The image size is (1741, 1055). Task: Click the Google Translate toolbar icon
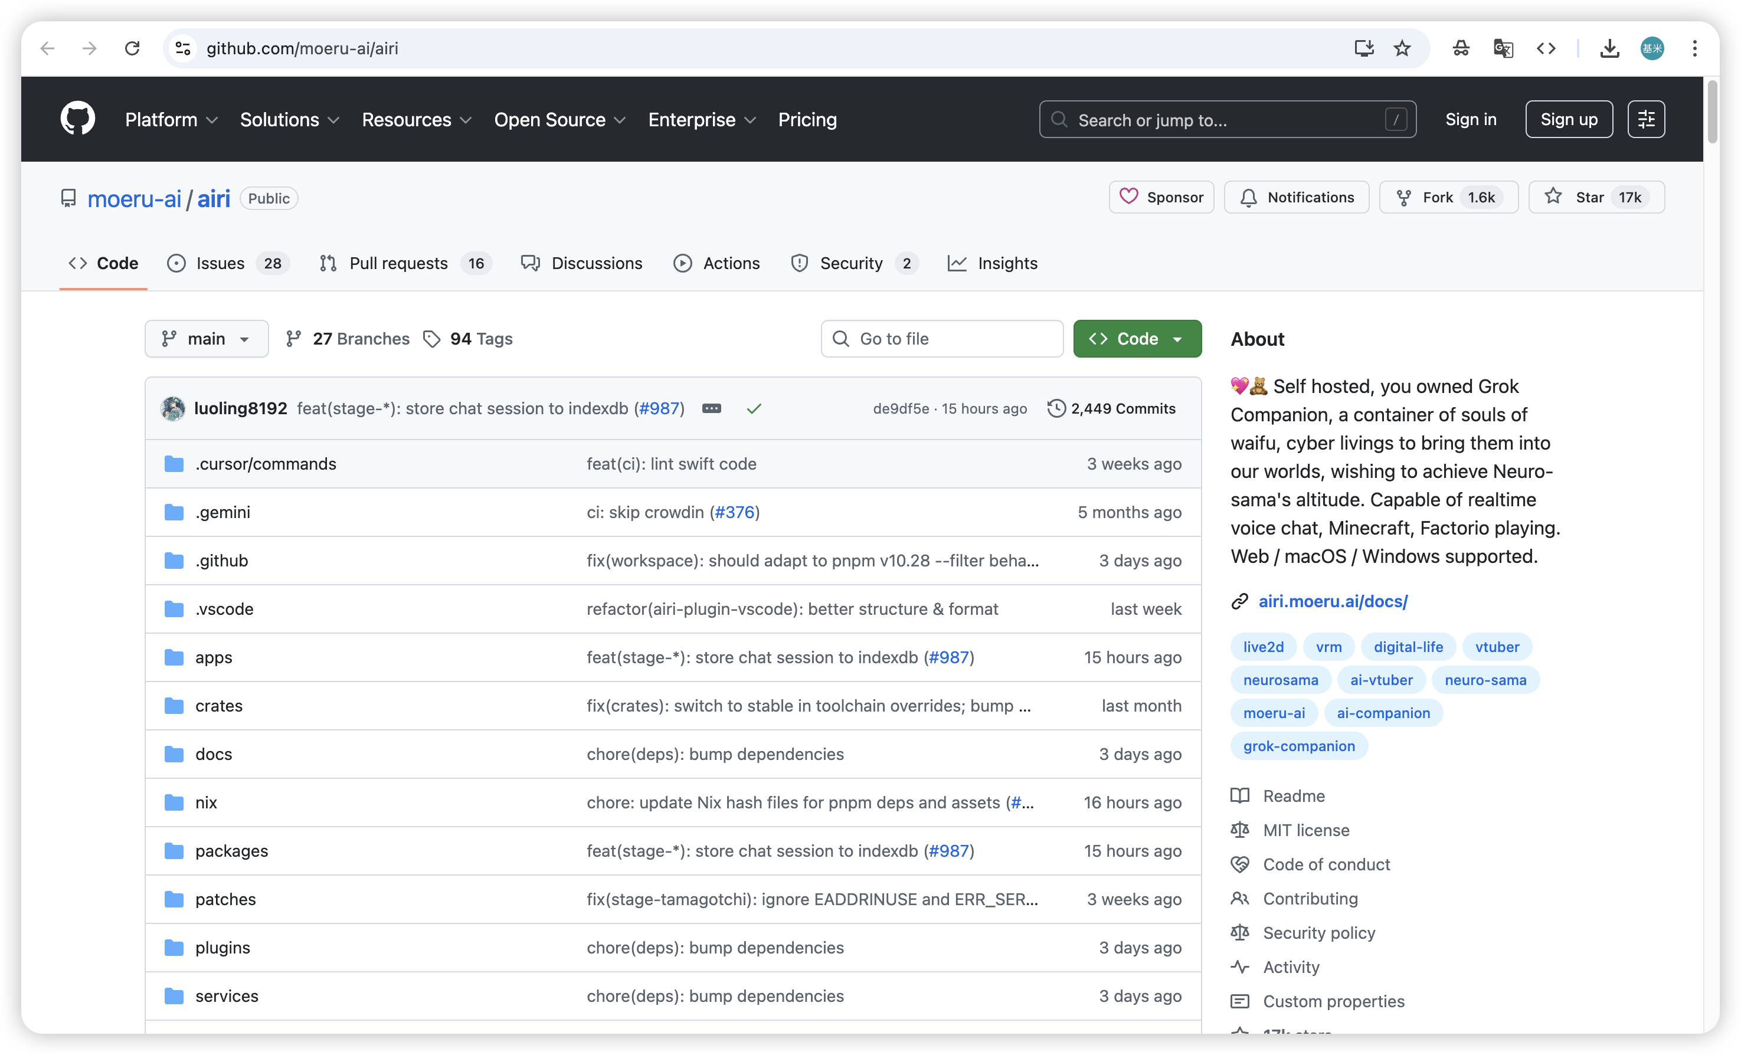tap(1503, 48)
